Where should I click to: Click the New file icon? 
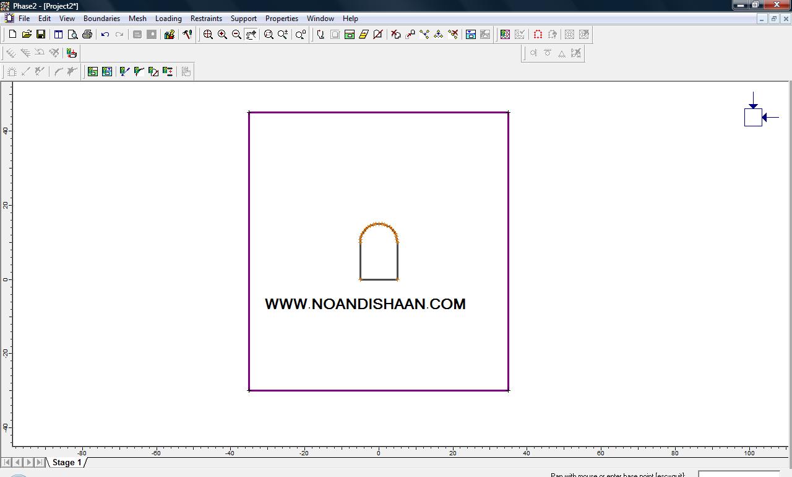[x=12, y=35]
